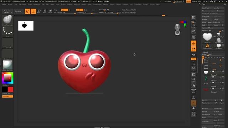Move subtool up with the up arrow
Screen dimensions: 228x128
click(x=216, y=100)
